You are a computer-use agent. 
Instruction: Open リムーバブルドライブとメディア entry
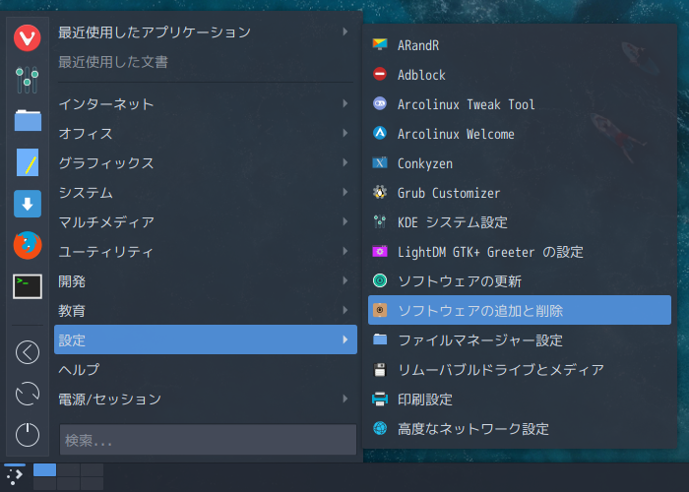[520, 369]
